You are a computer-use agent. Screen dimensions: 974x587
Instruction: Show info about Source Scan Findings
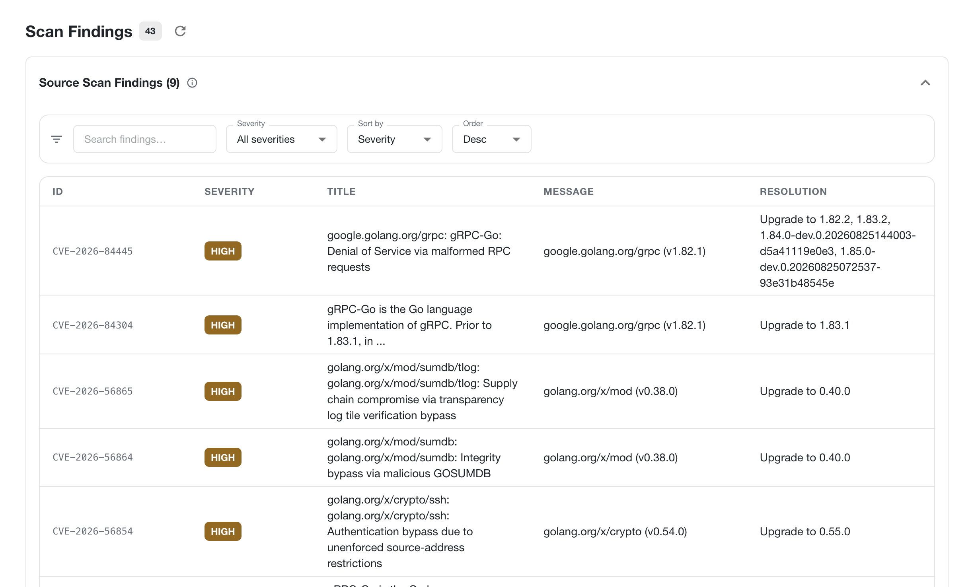pos(192,83)
